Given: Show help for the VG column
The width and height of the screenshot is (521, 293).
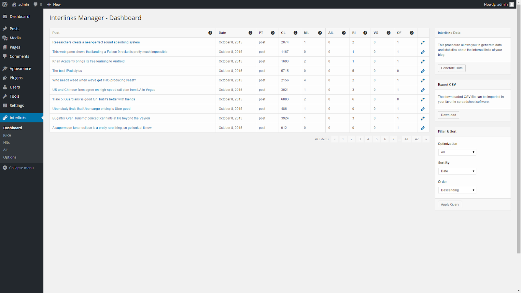Looking at the screenshot, I should click(x=388, y=33).
